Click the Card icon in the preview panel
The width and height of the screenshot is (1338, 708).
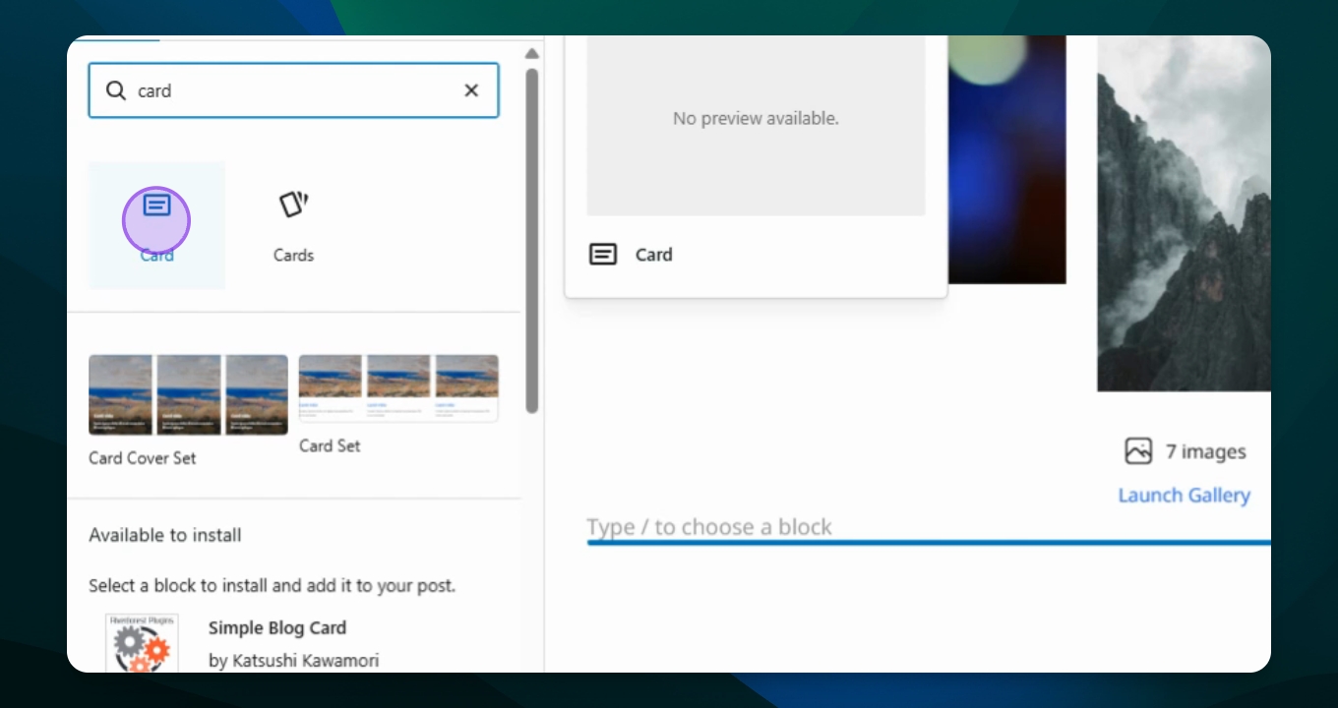pyautogui.click(x=603, y=255)
